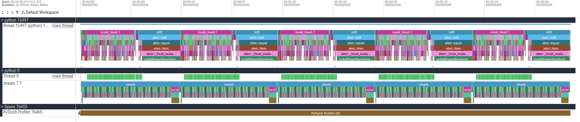580x122 pixels.
Task: Click the 00:00:02 500000000 time marker
Action: point(342,3)
